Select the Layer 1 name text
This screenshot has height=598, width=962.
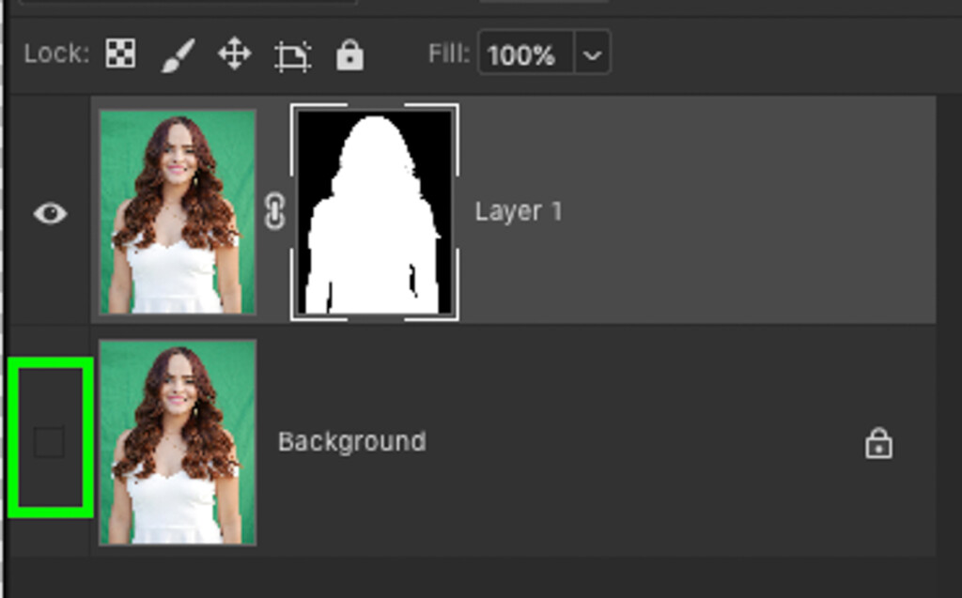(x=519, y=211)
